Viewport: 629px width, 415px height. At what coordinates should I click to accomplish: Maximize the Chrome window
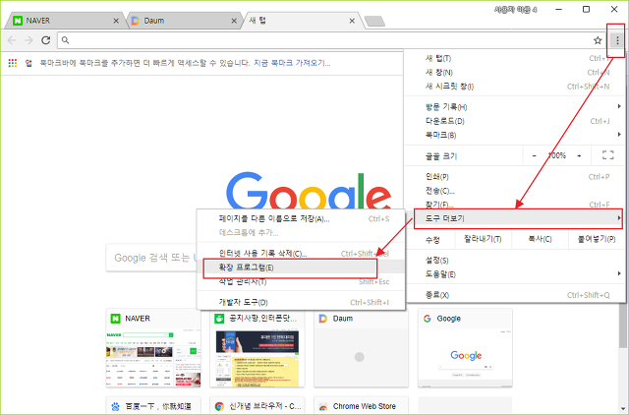[586, 9]
